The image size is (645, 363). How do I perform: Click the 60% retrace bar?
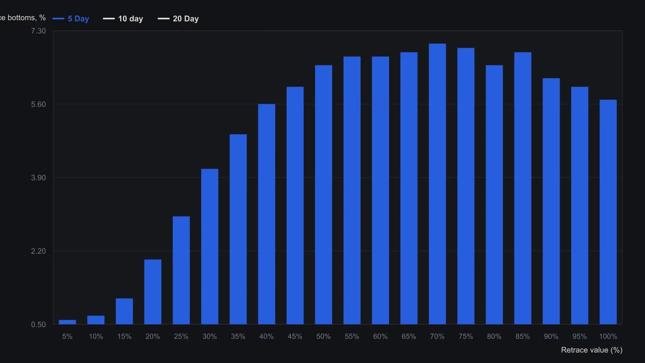[381, 190]
